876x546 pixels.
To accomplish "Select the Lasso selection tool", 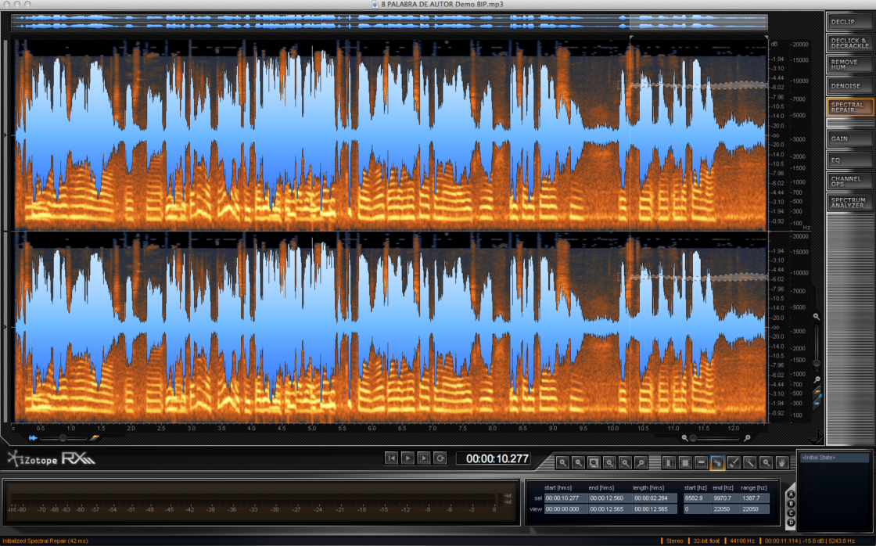I will pyautogui.click(x=716, y=462).
